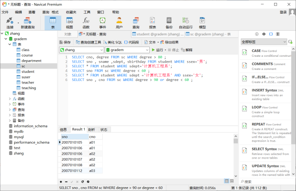
Task: Click the eye preview icon in right panel
Action: pos(264,34)
